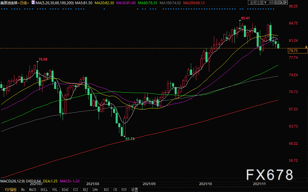Select the VIP指标 tab
The image size is (308, 192).
(x=11, y=190)
